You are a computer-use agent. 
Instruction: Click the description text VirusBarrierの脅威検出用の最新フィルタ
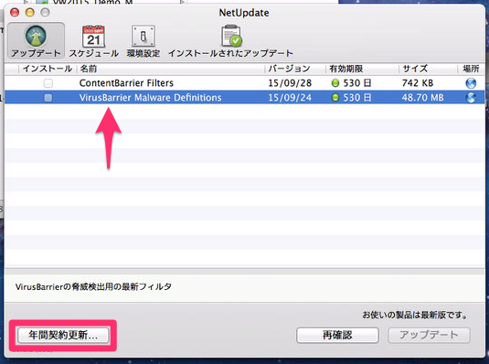(x=93, y=286)
